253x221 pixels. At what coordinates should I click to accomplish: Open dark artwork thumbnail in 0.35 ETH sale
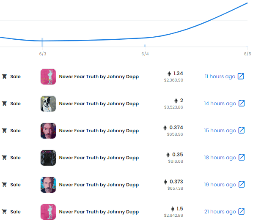tap(48, 158)
